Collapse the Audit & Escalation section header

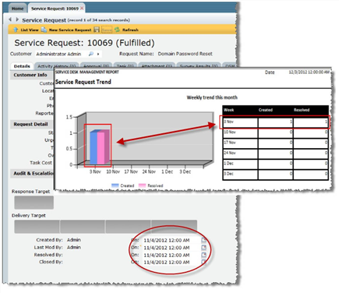point(32,173)
